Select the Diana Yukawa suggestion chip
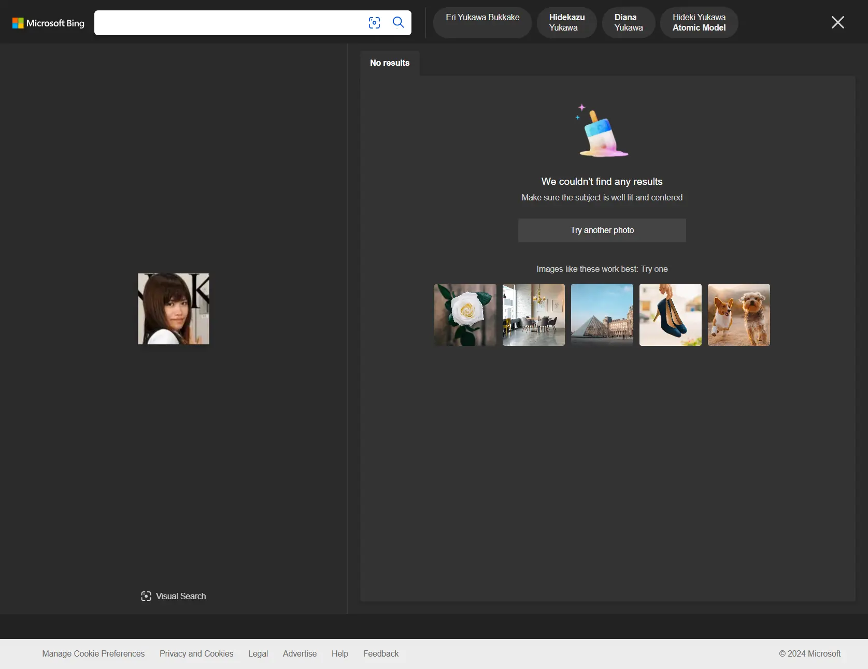 [x=628, y=22]
